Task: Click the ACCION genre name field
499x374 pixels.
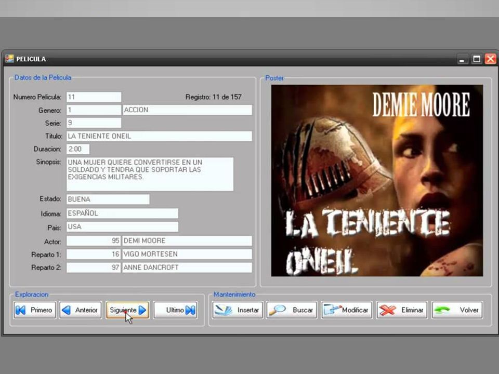Action: point(187,110)
